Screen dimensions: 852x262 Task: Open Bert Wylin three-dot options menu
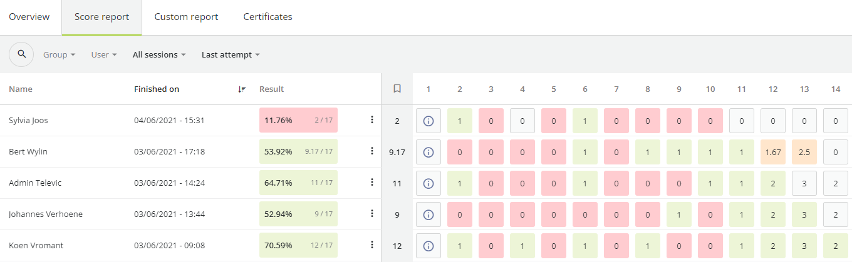click(371, 151)
